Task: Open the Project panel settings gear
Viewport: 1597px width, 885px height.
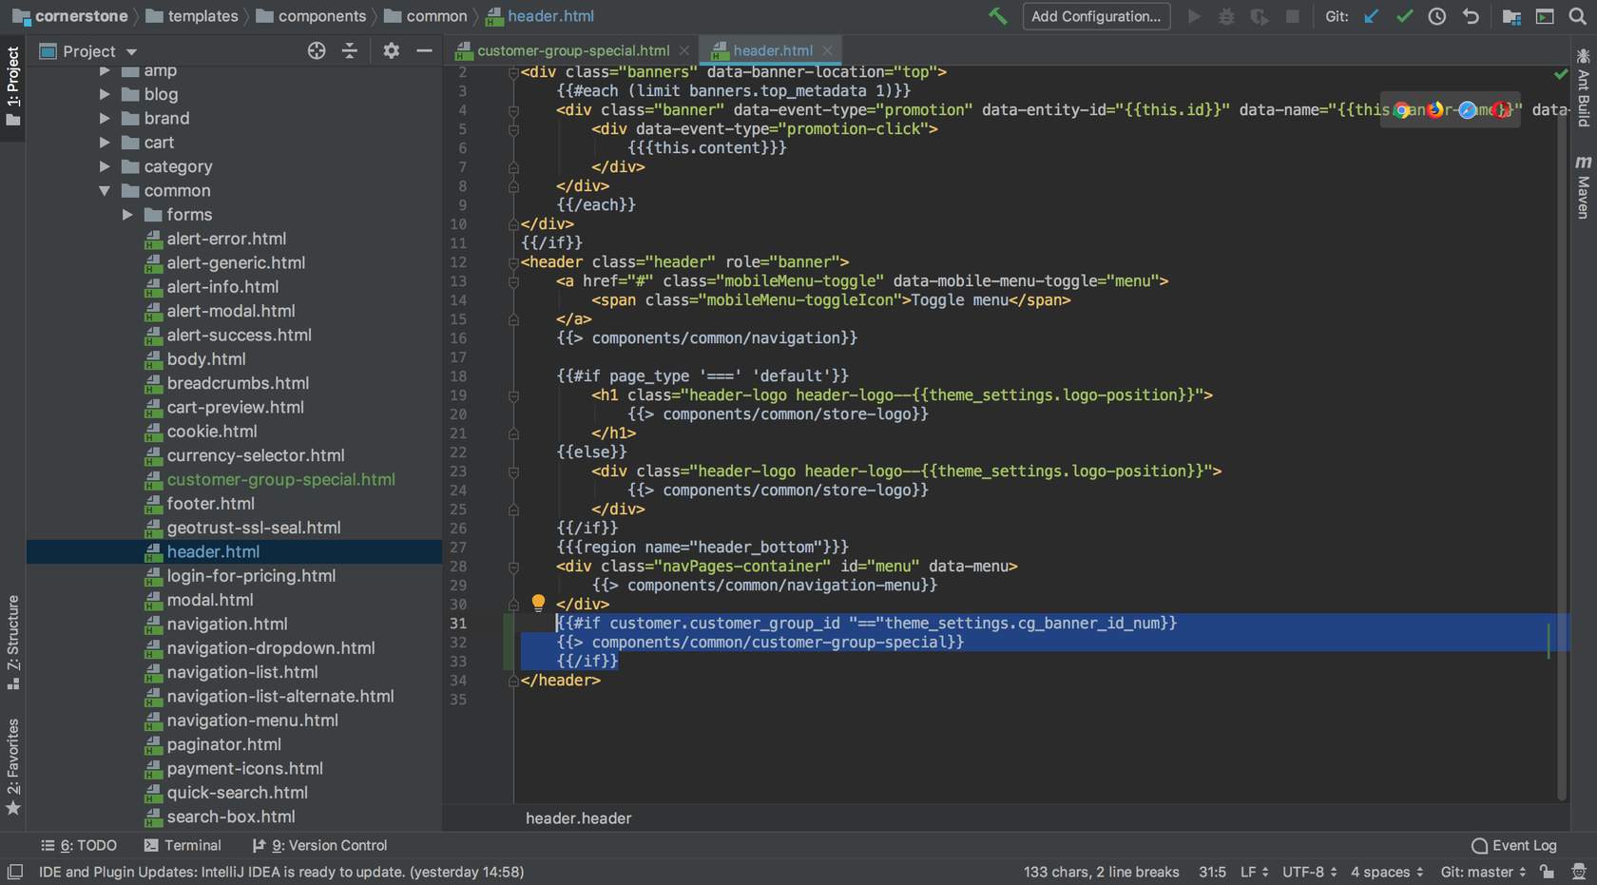Action: [391, 51]
